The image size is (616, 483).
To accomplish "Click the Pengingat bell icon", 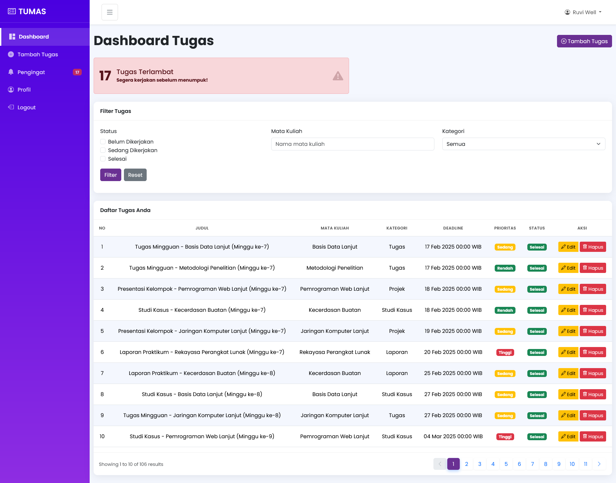I will 11,72.
